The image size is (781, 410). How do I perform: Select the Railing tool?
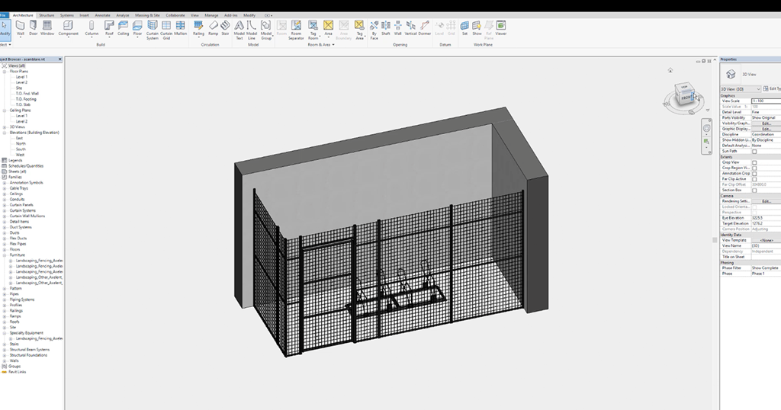[199, 28]
